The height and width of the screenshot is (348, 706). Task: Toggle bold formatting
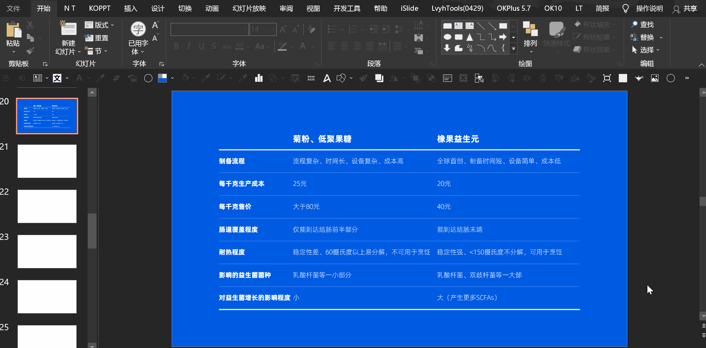(176, 46)
